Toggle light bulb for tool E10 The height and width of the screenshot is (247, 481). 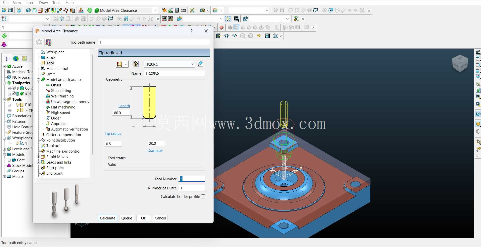pos(18,105)
